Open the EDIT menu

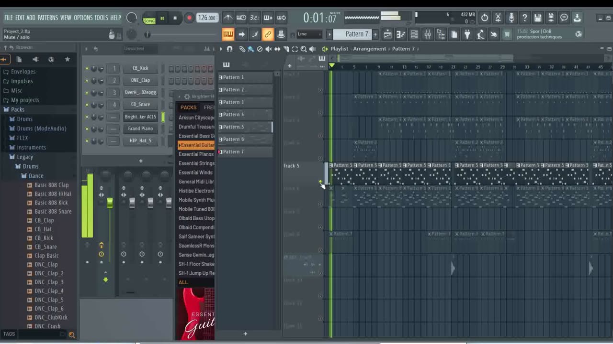[20, 18]
